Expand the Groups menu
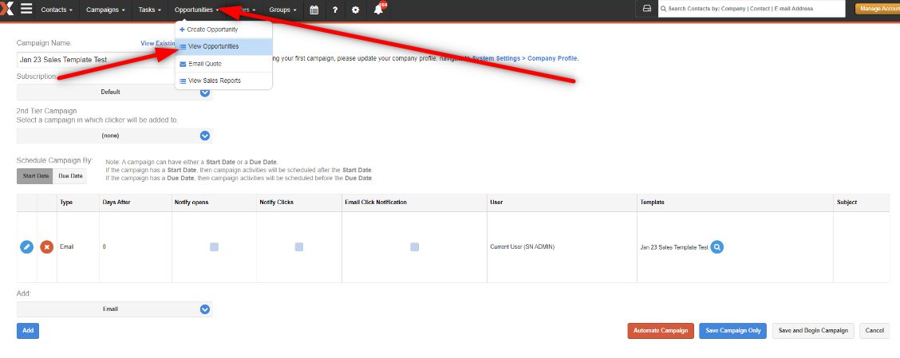900x358 pixels. pyautogui.click(x=283, y=10)
